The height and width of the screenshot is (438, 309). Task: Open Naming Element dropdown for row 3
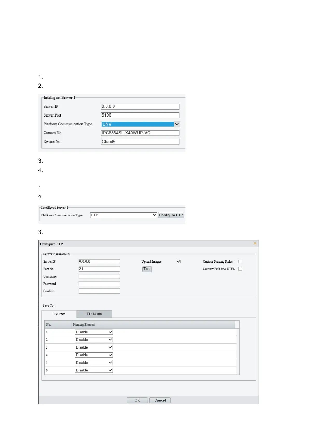coord(94,347)
